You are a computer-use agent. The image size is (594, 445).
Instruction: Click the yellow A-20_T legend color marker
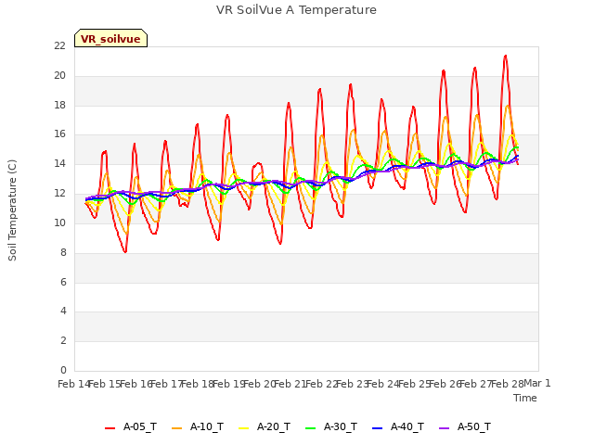[243, 428]
